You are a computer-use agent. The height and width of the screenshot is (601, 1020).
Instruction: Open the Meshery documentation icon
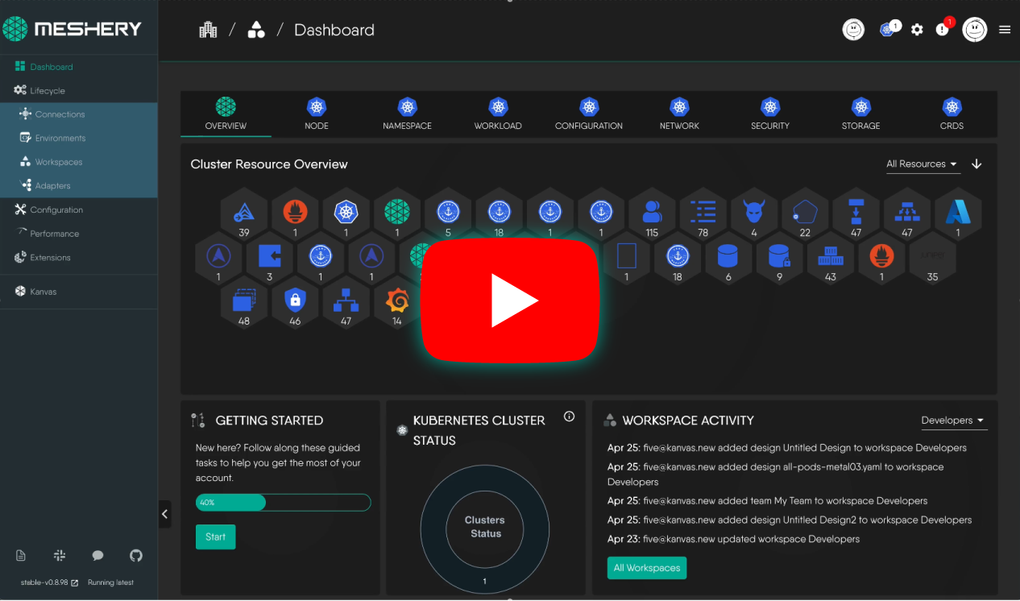20,555
